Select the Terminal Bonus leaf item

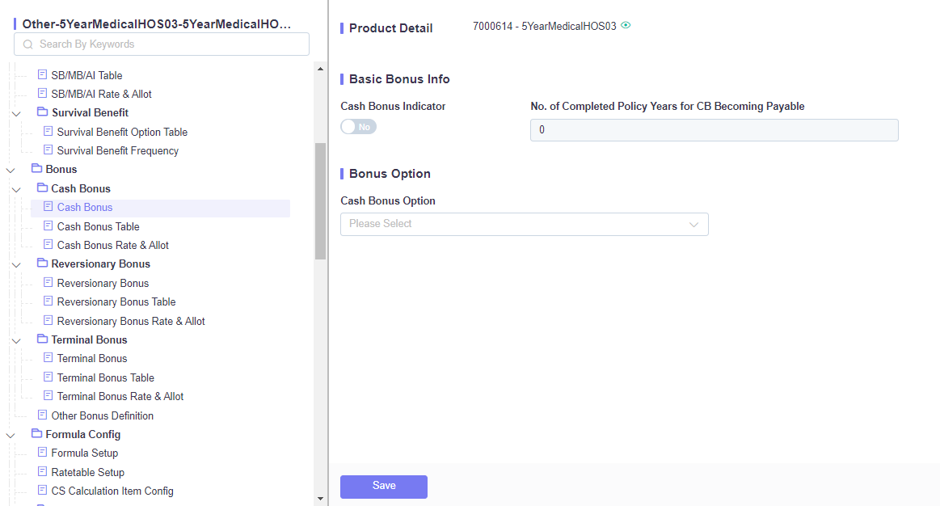[91, 359]
